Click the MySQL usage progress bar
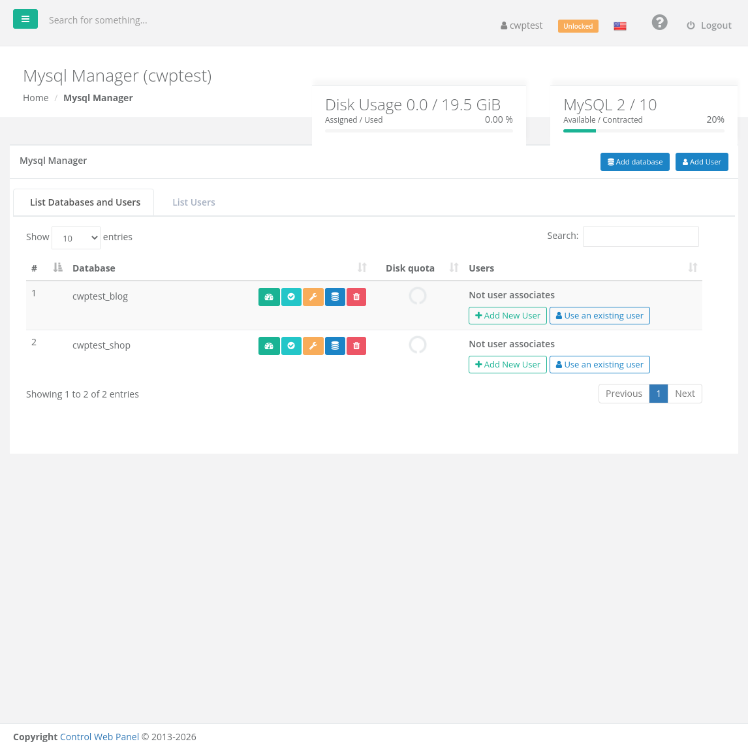Image resolution: width=748 pixels, height=750 pixels. point(644,131)
